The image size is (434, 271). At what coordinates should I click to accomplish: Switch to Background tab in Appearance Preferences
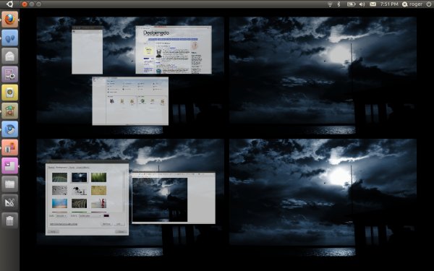(61, 168)
